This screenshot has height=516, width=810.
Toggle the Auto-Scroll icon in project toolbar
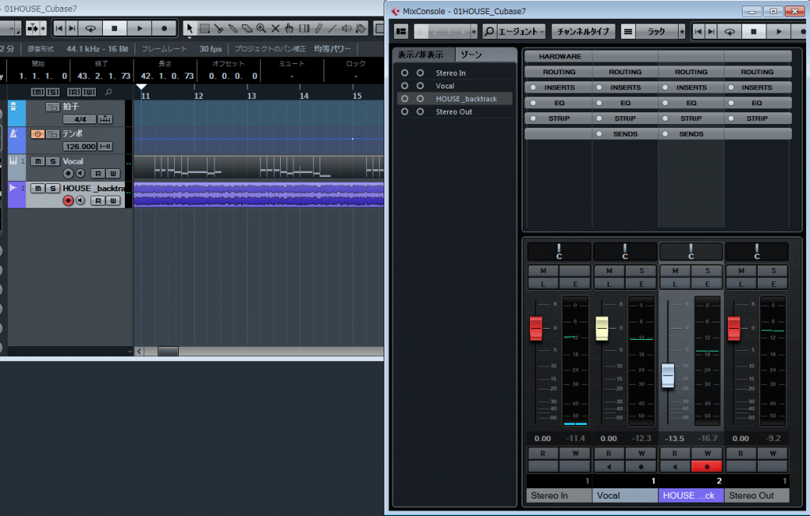[32, 28]
